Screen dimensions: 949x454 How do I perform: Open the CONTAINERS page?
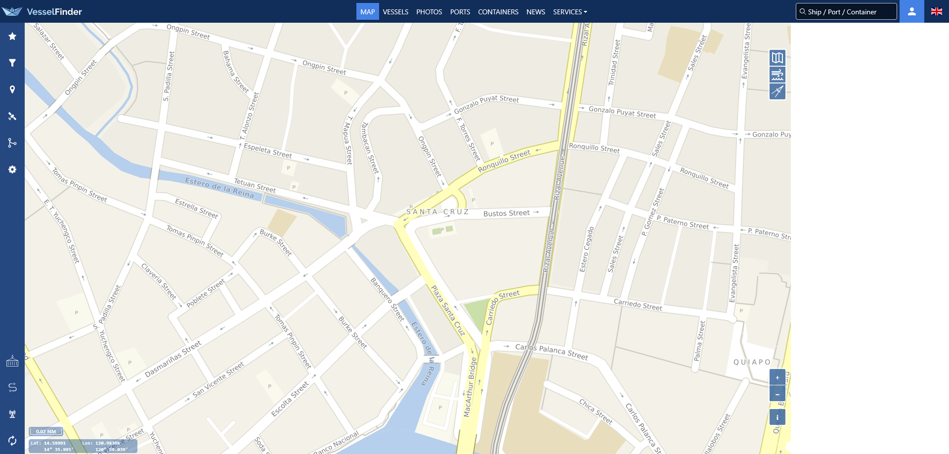(x=498, y=12)
